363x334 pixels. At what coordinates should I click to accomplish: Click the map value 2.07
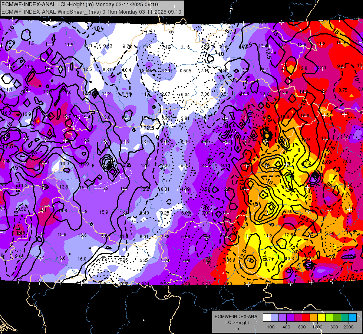[166, 94]
